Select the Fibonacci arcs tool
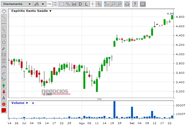The width and height of the screenshot is (188, 126). pyautogui.click(x=4, y=67)
